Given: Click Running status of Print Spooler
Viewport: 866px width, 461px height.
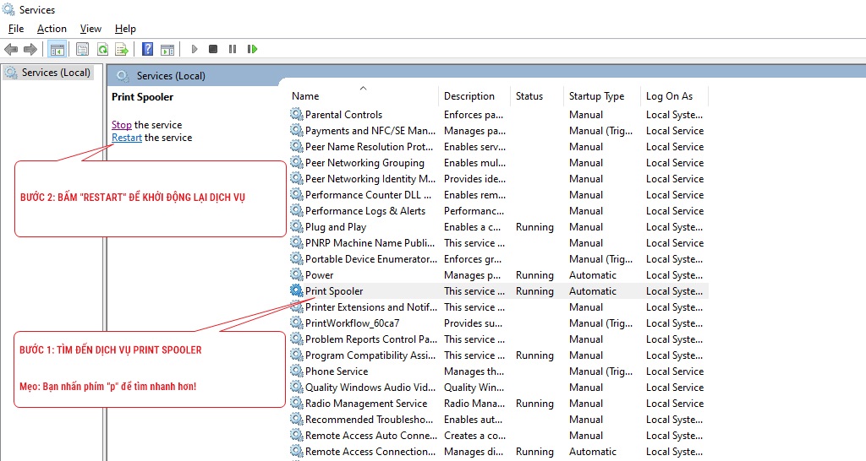Looking at the screenshot, I should 534,291.
